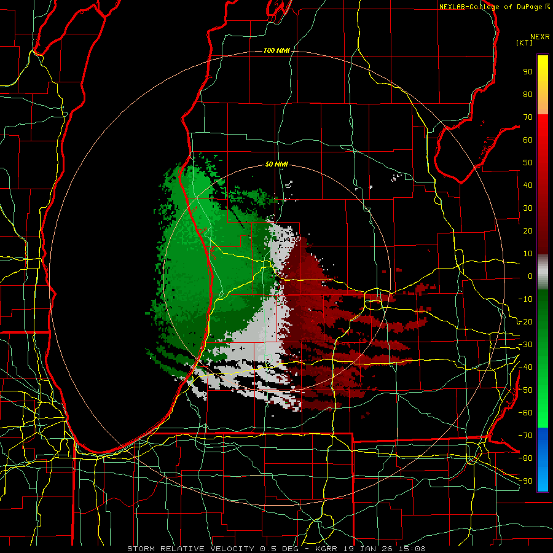553x553 pixels.
Task: Click the "19 JAN 26" date in the caption
Action: (x=368, y=549)
